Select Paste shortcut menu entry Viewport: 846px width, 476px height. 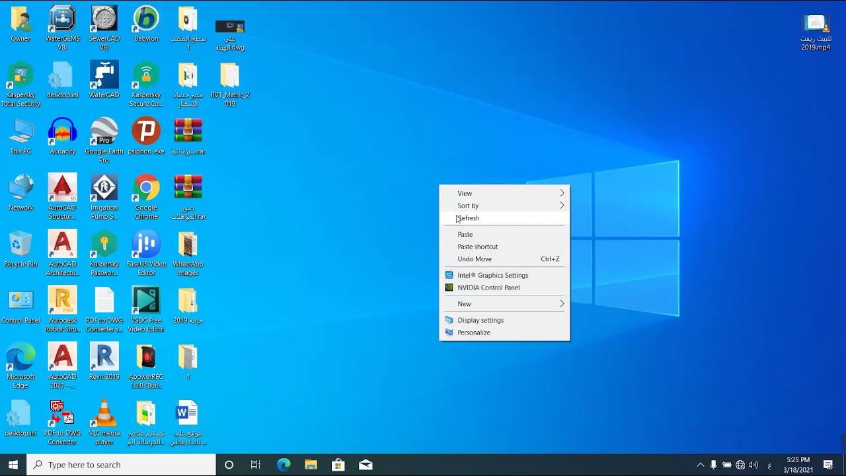tap(504, 247)
